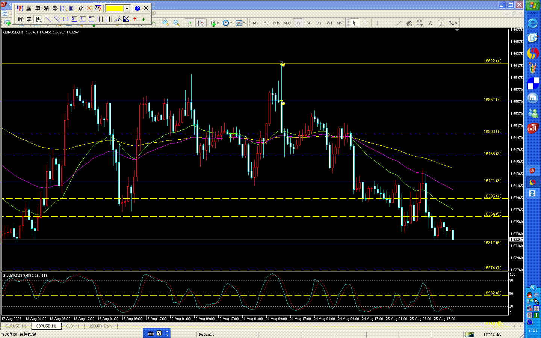This screenshot has width=541, height=338.
Task: Close the floating drawing toolbar
Action: point(146,8)
